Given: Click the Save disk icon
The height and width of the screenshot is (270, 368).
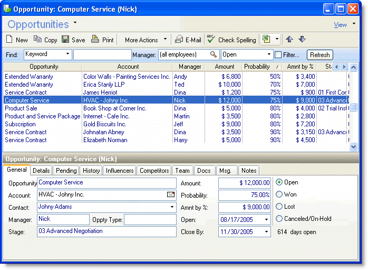Looking at the screenshot, I should coord(65,40).
